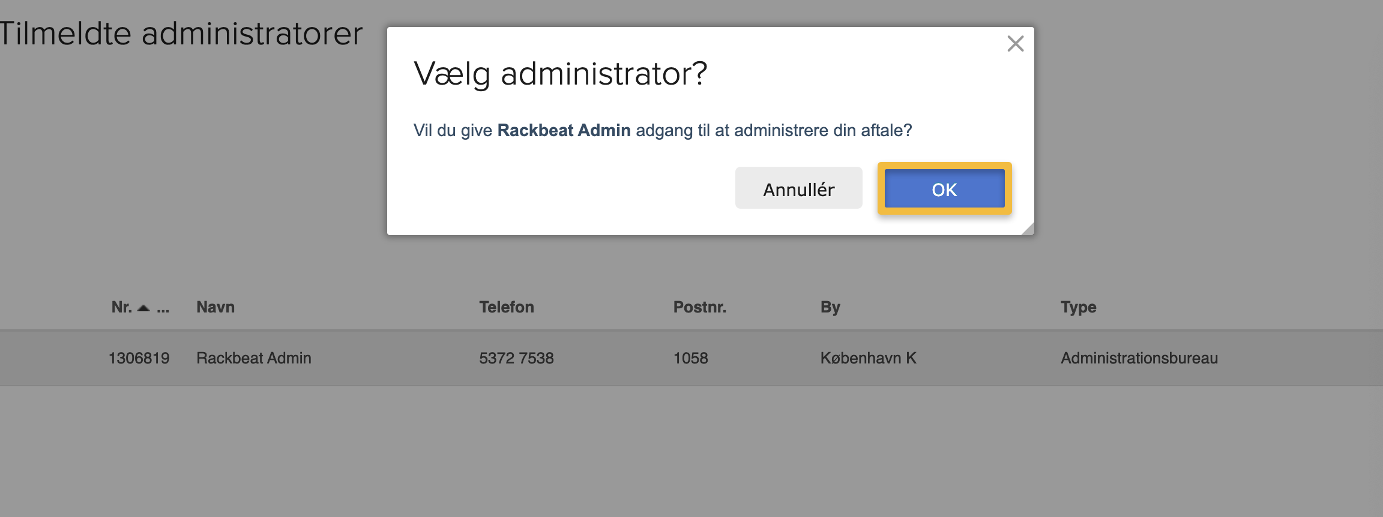Click the Postnr. column header
This screenshot has width=1383, height=517.
(700, 307)
